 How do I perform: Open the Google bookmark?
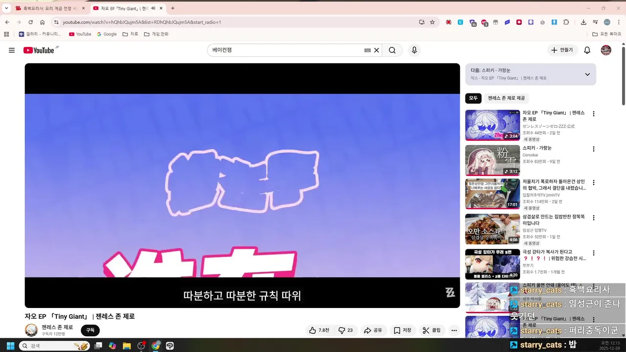click(x=107, y=34)
